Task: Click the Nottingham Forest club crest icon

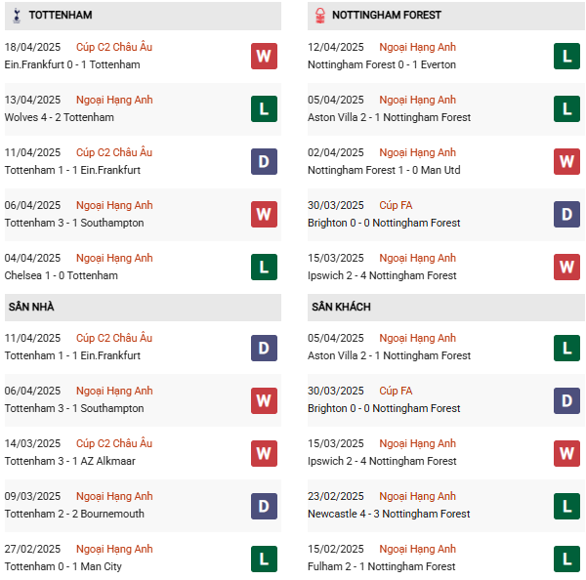Action: tap(318, 16)
